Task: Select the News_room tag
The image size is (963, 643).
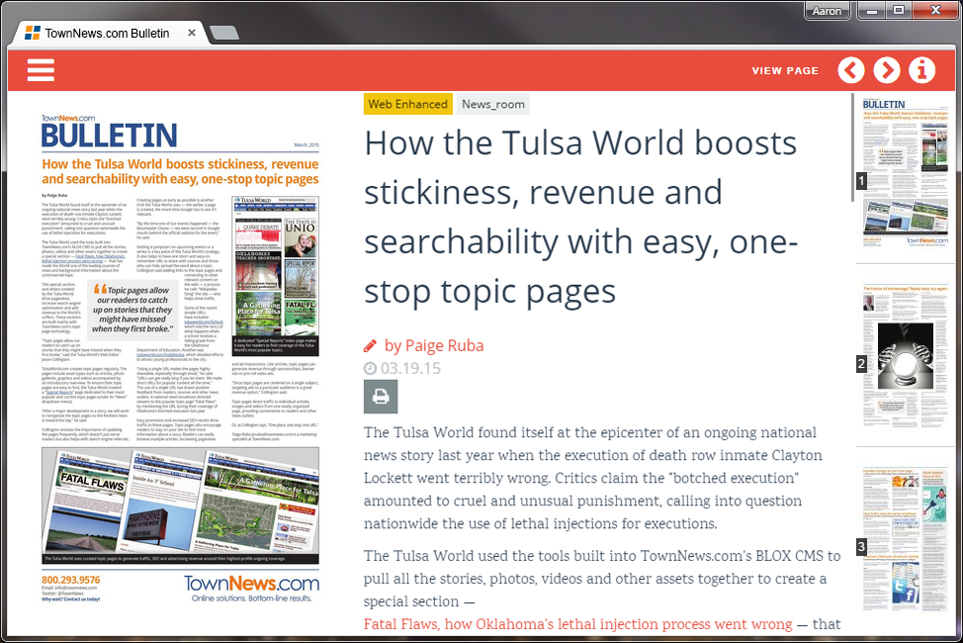Action: pos(493,104)
